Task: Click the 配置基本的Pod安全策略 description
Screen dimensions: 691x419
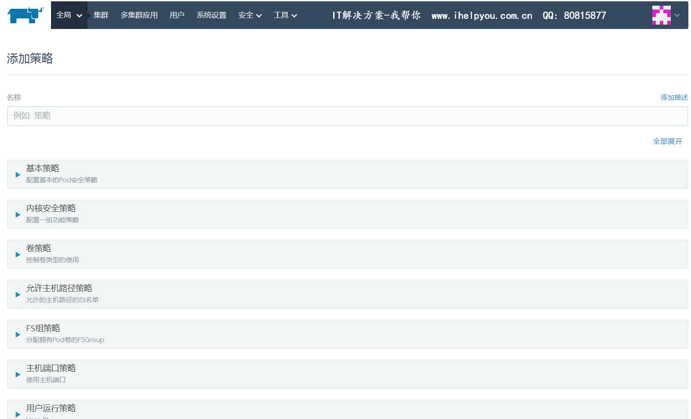Action: click(x=62, y=180)
